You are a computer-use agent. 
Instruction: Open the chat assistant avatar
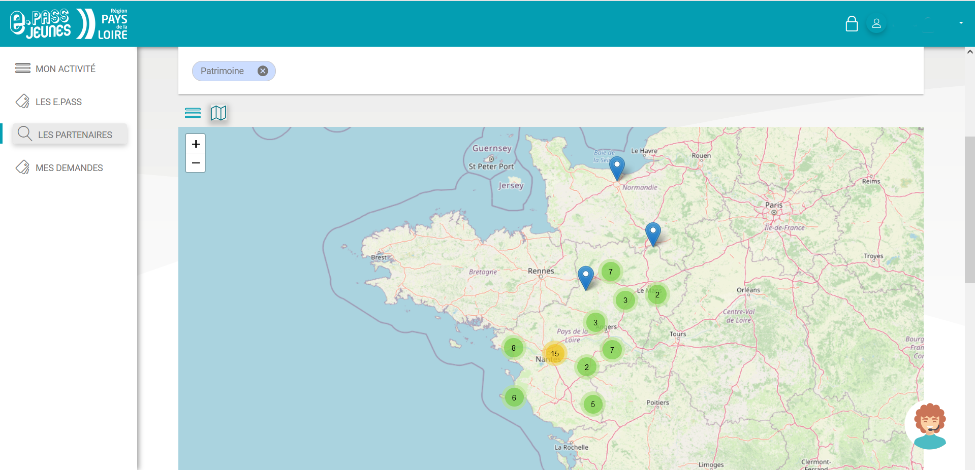930,425
